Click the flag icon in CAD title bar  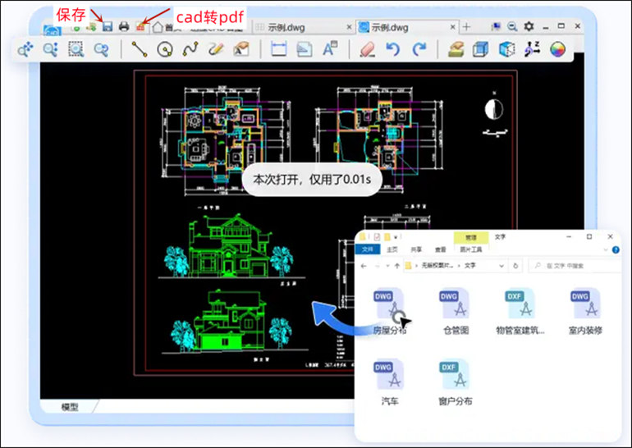(497, 26)
